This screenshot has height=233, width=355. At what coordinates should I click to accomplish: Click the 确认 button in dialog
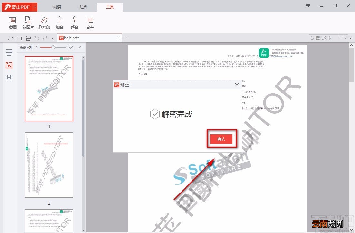[x=221, y=139]
